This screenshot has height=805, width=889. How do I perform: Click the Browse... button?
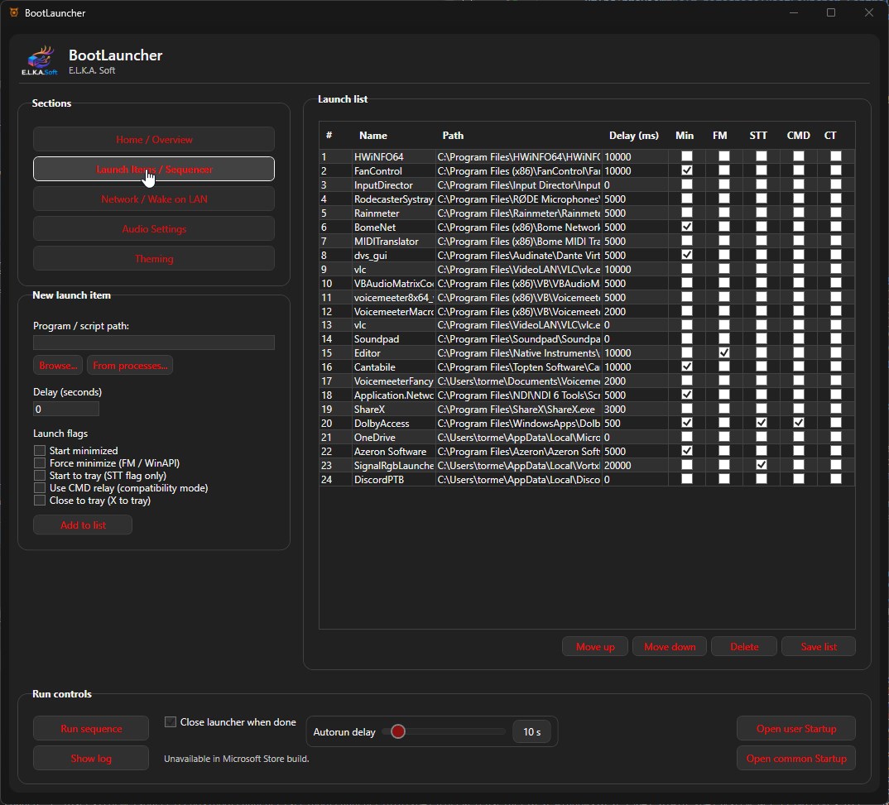click(58, 366)
